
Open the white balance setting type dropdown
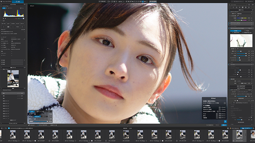pos(245,14)
